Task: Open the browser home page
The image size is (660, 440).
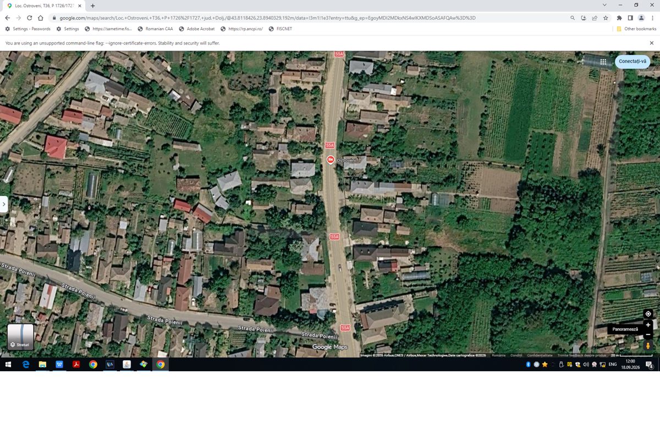Action: coord(41,18)
